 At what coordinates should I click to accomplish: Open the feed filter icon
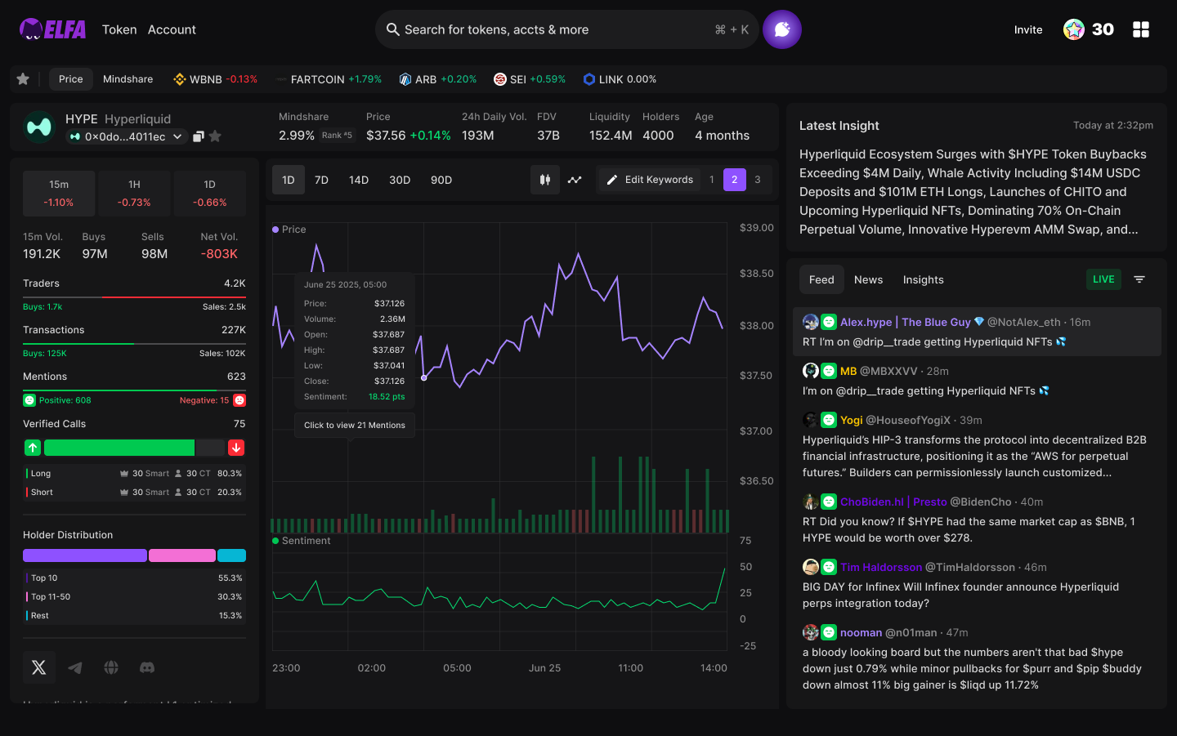click(x=1139, y=279)
